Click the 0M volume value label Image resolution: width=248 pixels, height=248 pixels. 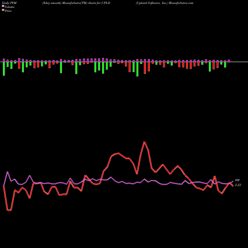tap(237, 180)
